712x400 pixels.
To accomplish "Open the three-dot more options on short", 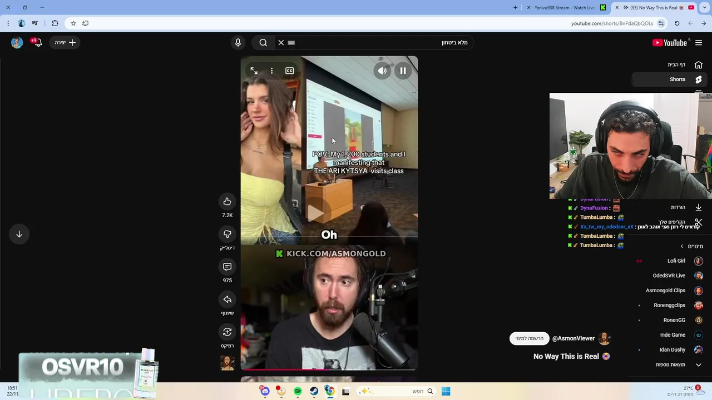I will pos(271,71).
